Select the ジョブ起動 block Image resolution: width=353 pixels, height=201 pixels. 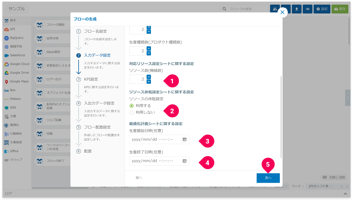pos(52,120)
